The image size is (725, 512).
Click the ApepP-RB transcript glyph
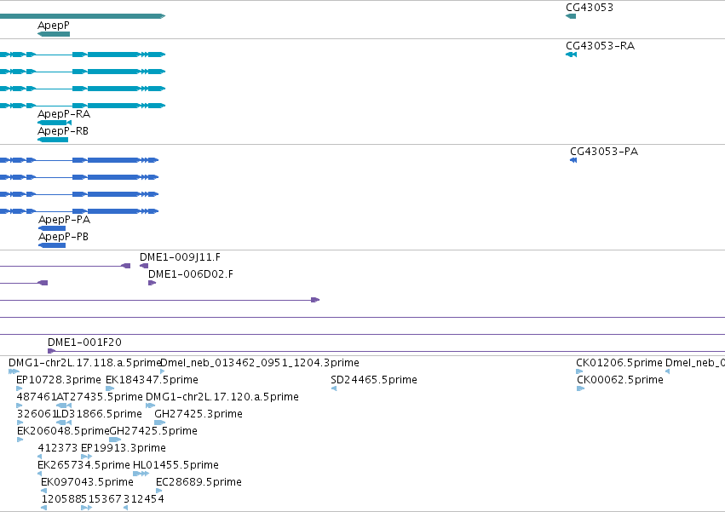coord(53,140)
